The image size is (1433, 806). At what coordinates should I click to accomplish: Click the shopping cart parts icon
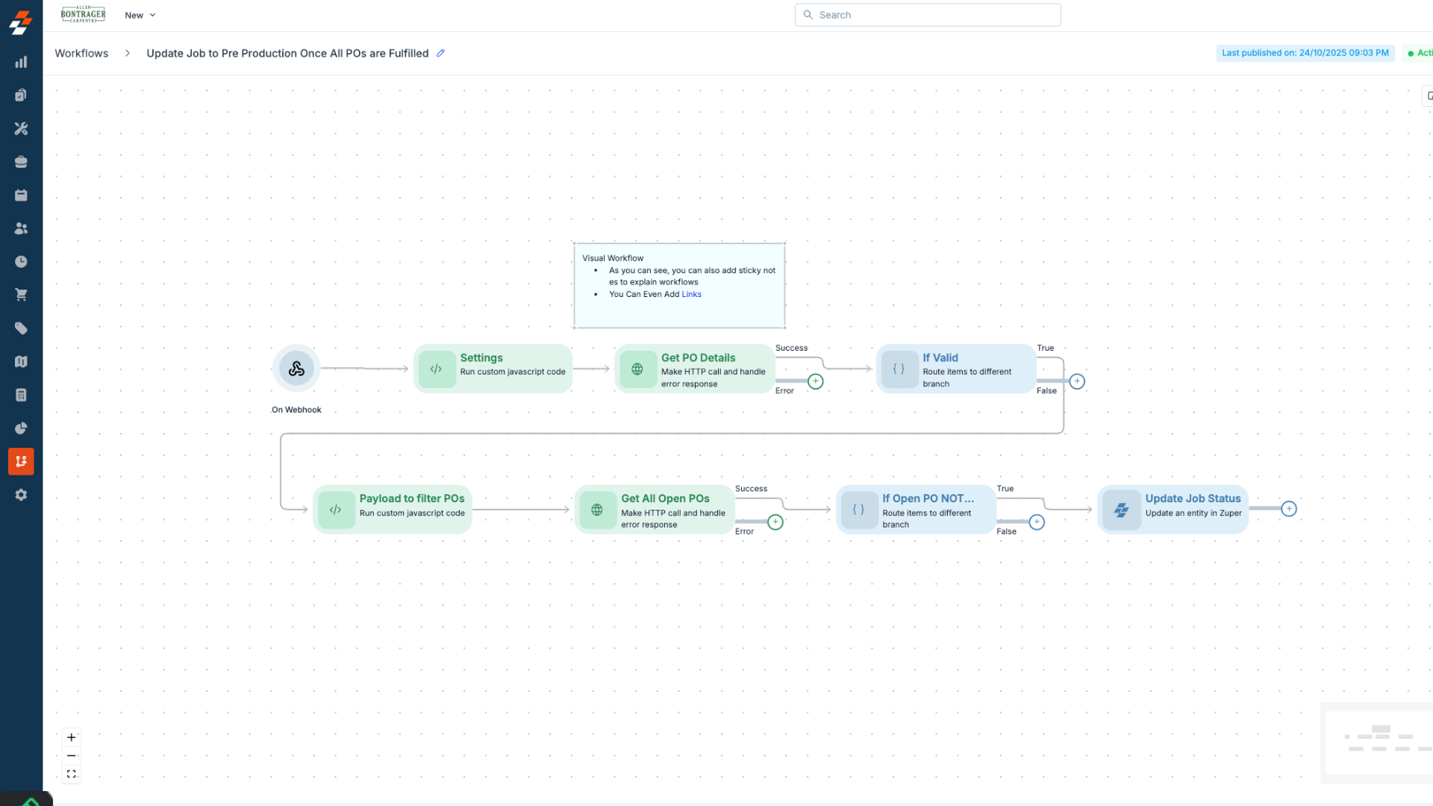tap(21, 294)
